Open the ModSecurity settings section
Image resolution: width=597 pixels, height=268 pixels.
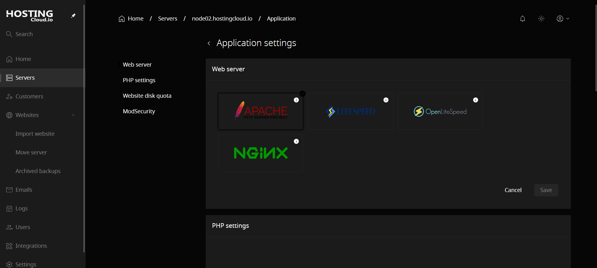pos(139,111)
